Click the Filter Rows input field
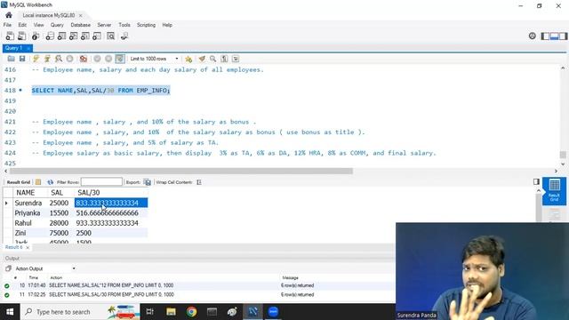This screenshot has width=569, height=320. tap(101, 181)
